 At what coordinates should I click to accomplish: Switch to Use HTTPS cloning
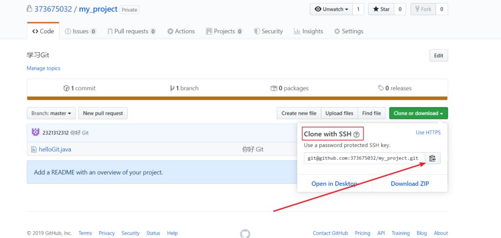[428, 132]
